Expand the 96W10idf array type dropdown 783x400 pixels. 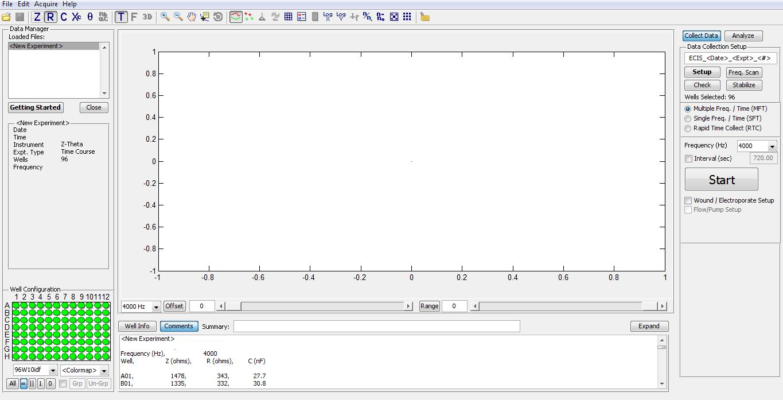pyautogui.click(x=52, y=371)
